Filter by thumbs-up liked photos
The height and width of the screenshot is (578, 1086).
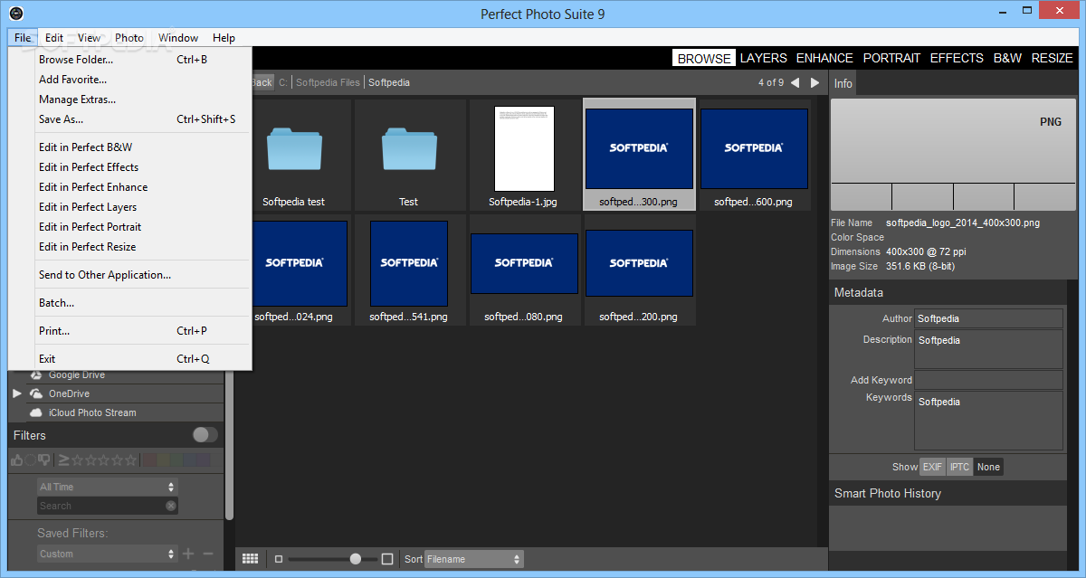[17, 460]
